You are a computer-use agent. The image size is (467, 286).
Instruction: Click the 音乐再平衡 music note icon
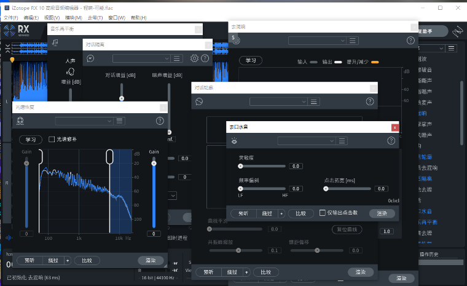55,42
